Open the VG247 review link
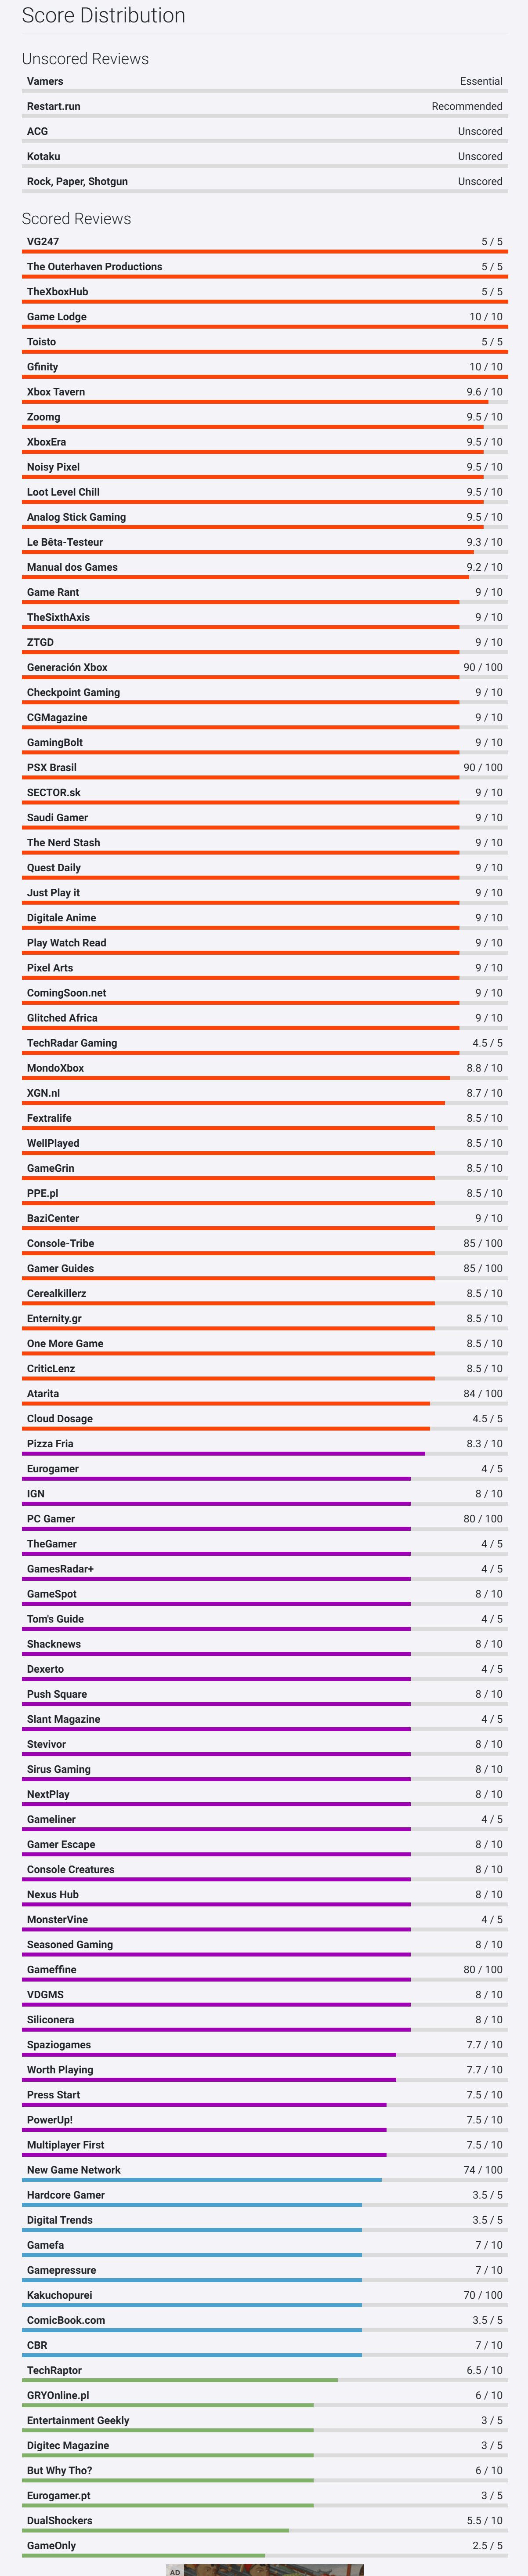528x2576 pixels. pos(43,242)
